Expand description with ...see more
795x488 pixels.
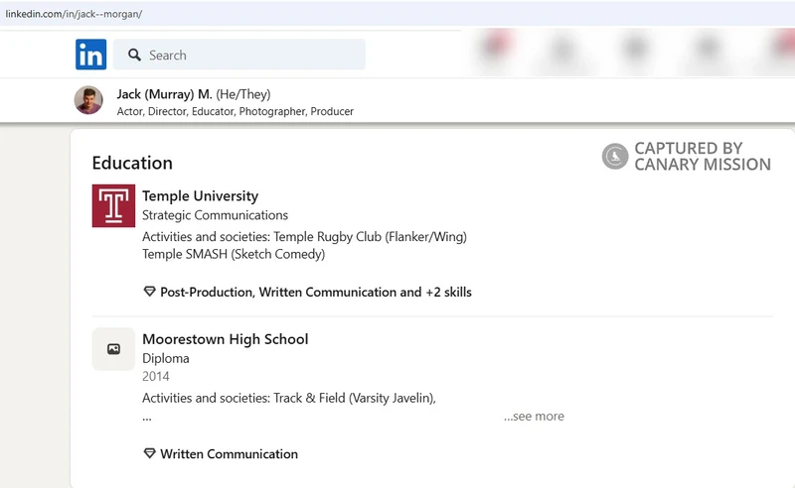(x=534, y=417)
